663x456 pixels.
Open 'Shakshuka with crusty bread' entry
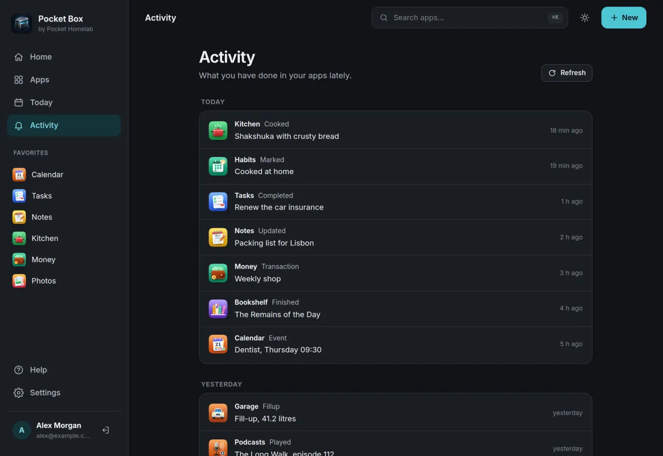pos(396,130)
